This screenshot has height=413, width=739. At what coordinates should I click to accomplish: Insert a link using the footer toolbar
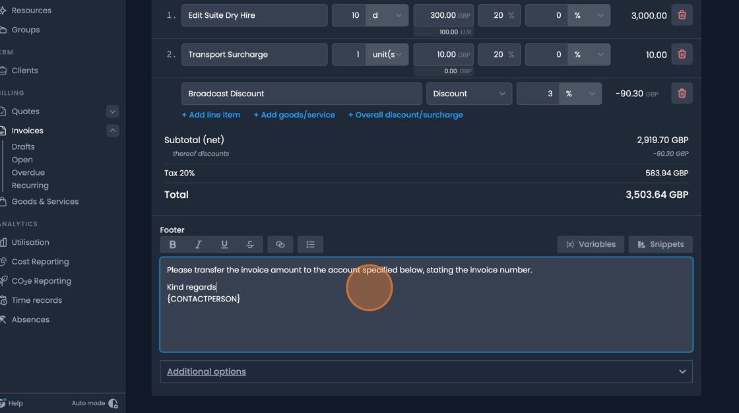click(x=280, y=244)
